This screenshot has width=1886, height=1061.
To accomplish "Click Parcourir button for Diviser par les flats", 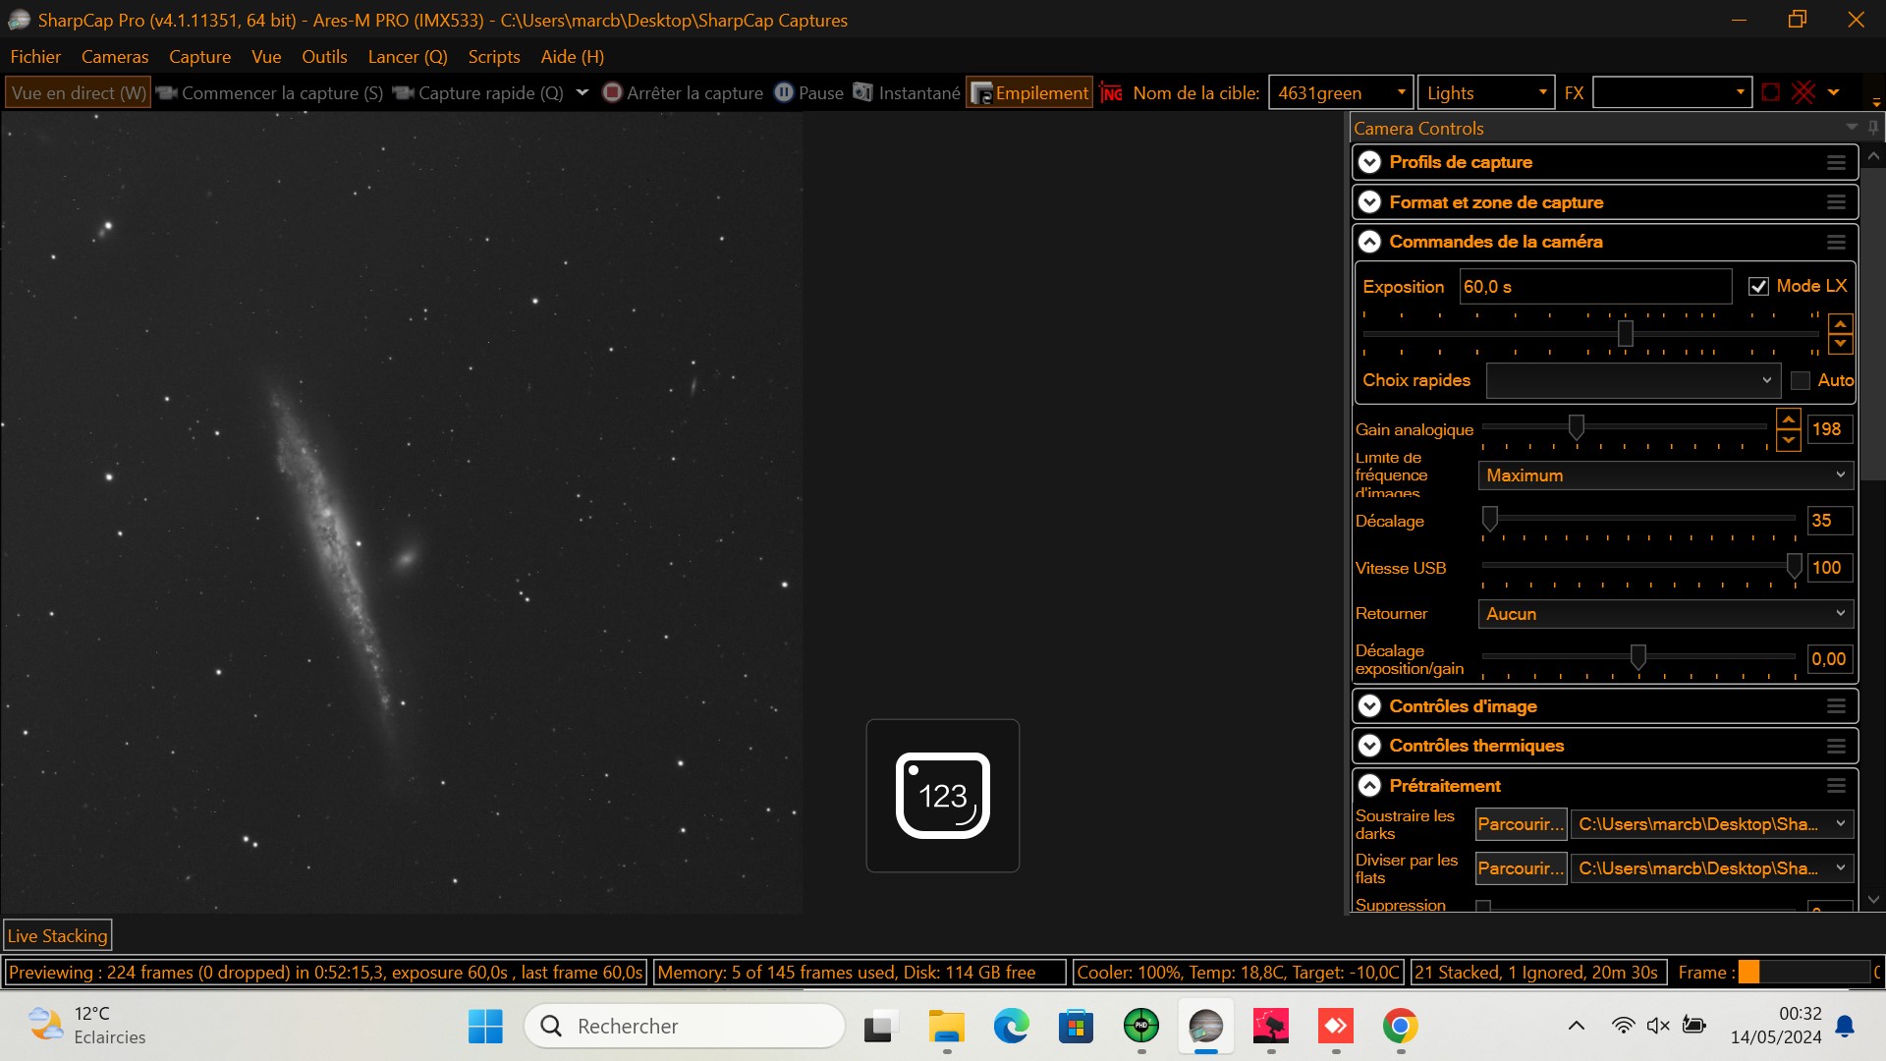I will pos(1520,868).
